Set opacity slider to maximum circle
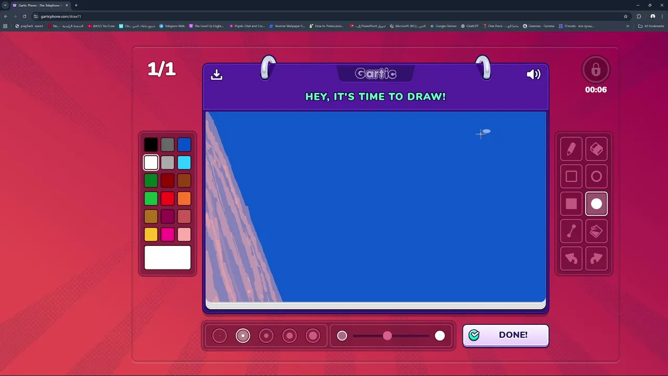668x376 pixels. tap(440, 336)
